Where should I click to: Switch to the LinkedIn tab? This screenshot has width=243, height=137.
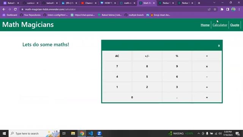pyautogui.click(x=69, y=3)
